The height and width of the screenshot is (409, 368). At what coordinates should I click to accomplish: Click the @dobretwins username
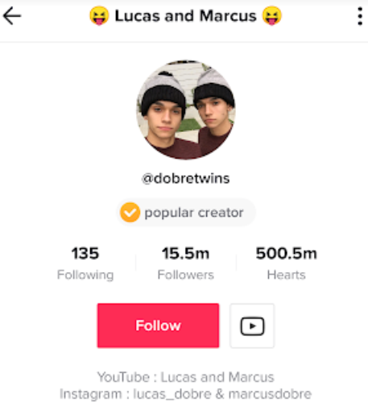[x=186, y=179]
